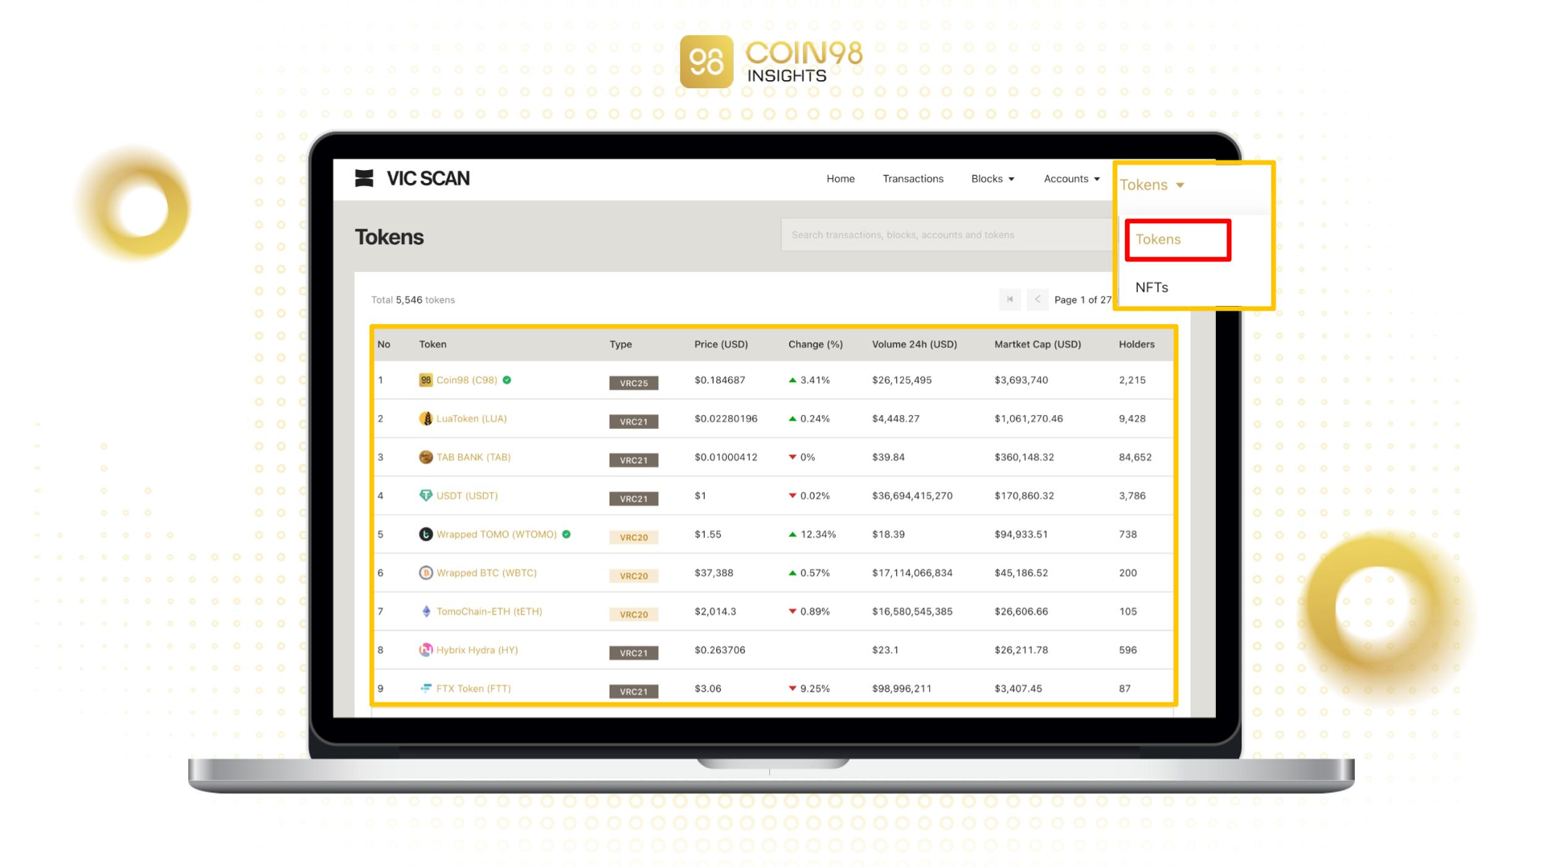Click the $37,388 price for Wrapped BTC
The image size is (1543, 867).
[x=714, y=573]
